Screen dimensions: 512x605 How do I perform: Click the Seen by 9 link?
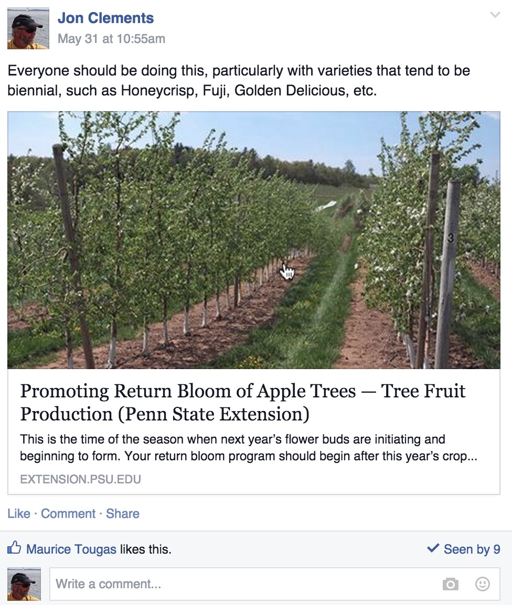471,549
